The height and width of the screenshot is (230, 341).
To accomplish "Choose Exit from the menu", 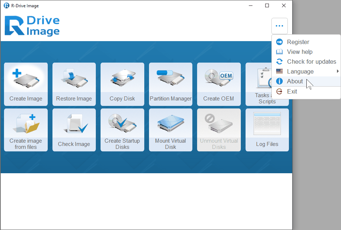I will (306, 91).
